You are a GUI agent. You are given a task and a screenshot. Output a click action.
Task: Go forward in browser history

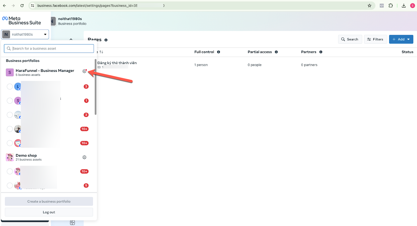pos(13,5)
